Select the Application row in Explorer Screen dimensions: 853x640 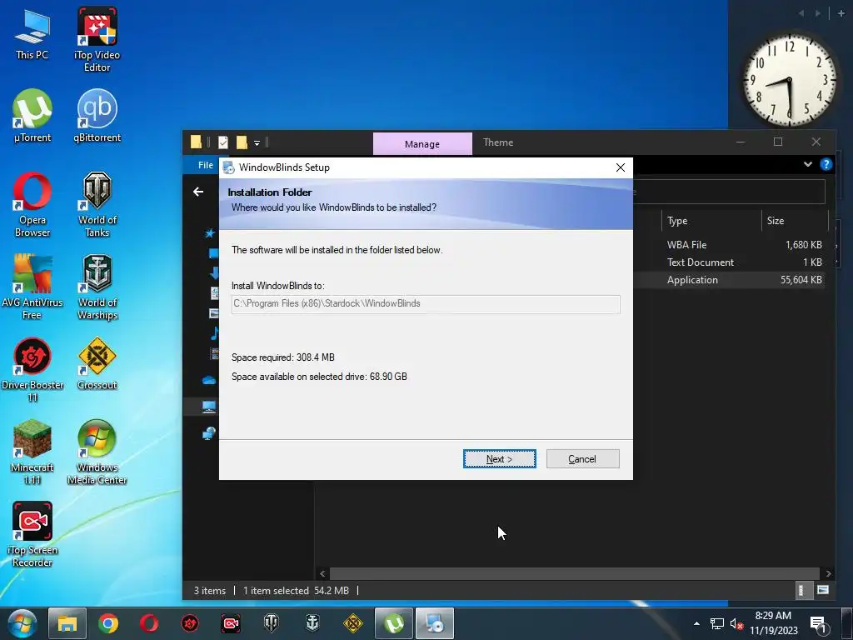729,280
